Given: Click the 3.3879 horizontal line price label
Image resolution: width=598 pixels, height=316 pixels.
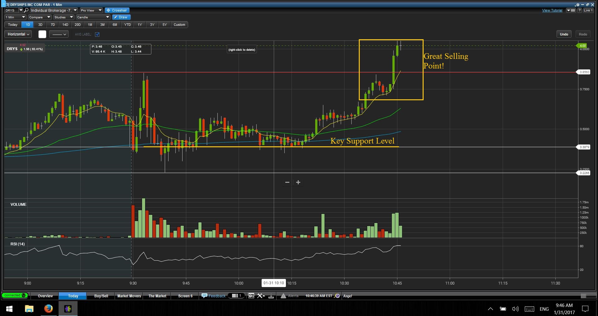Looking at the screenshot, I should (584, 147).
